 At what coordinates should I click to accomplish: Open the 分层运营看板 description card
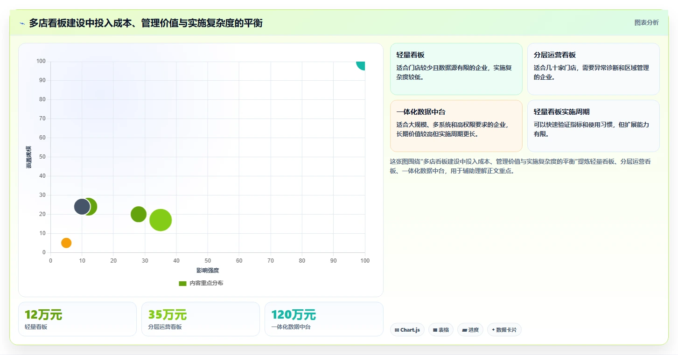(593, 69)
